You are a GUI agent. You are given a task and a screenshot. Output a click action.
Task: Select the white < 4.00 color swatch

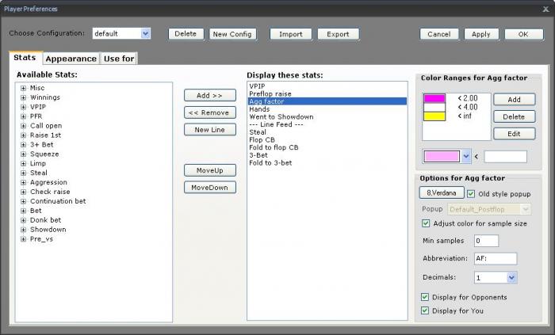(x=434, y=108)
